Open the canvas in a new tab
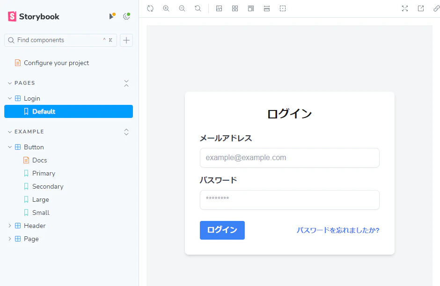 click(421, 8)
